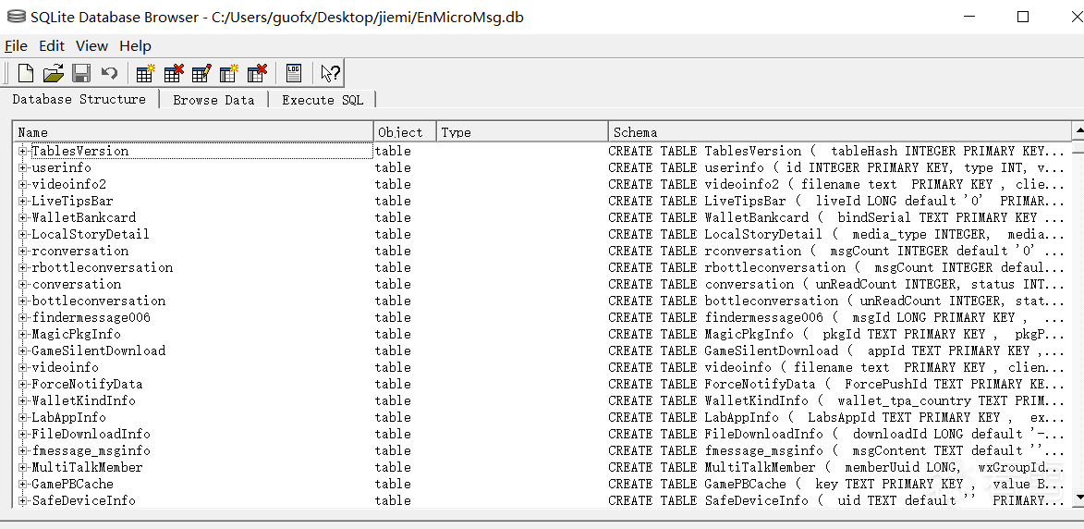Select the LabAppInfo table name
The width and height of the screenshot is (1084, 529).
point(69,417)
